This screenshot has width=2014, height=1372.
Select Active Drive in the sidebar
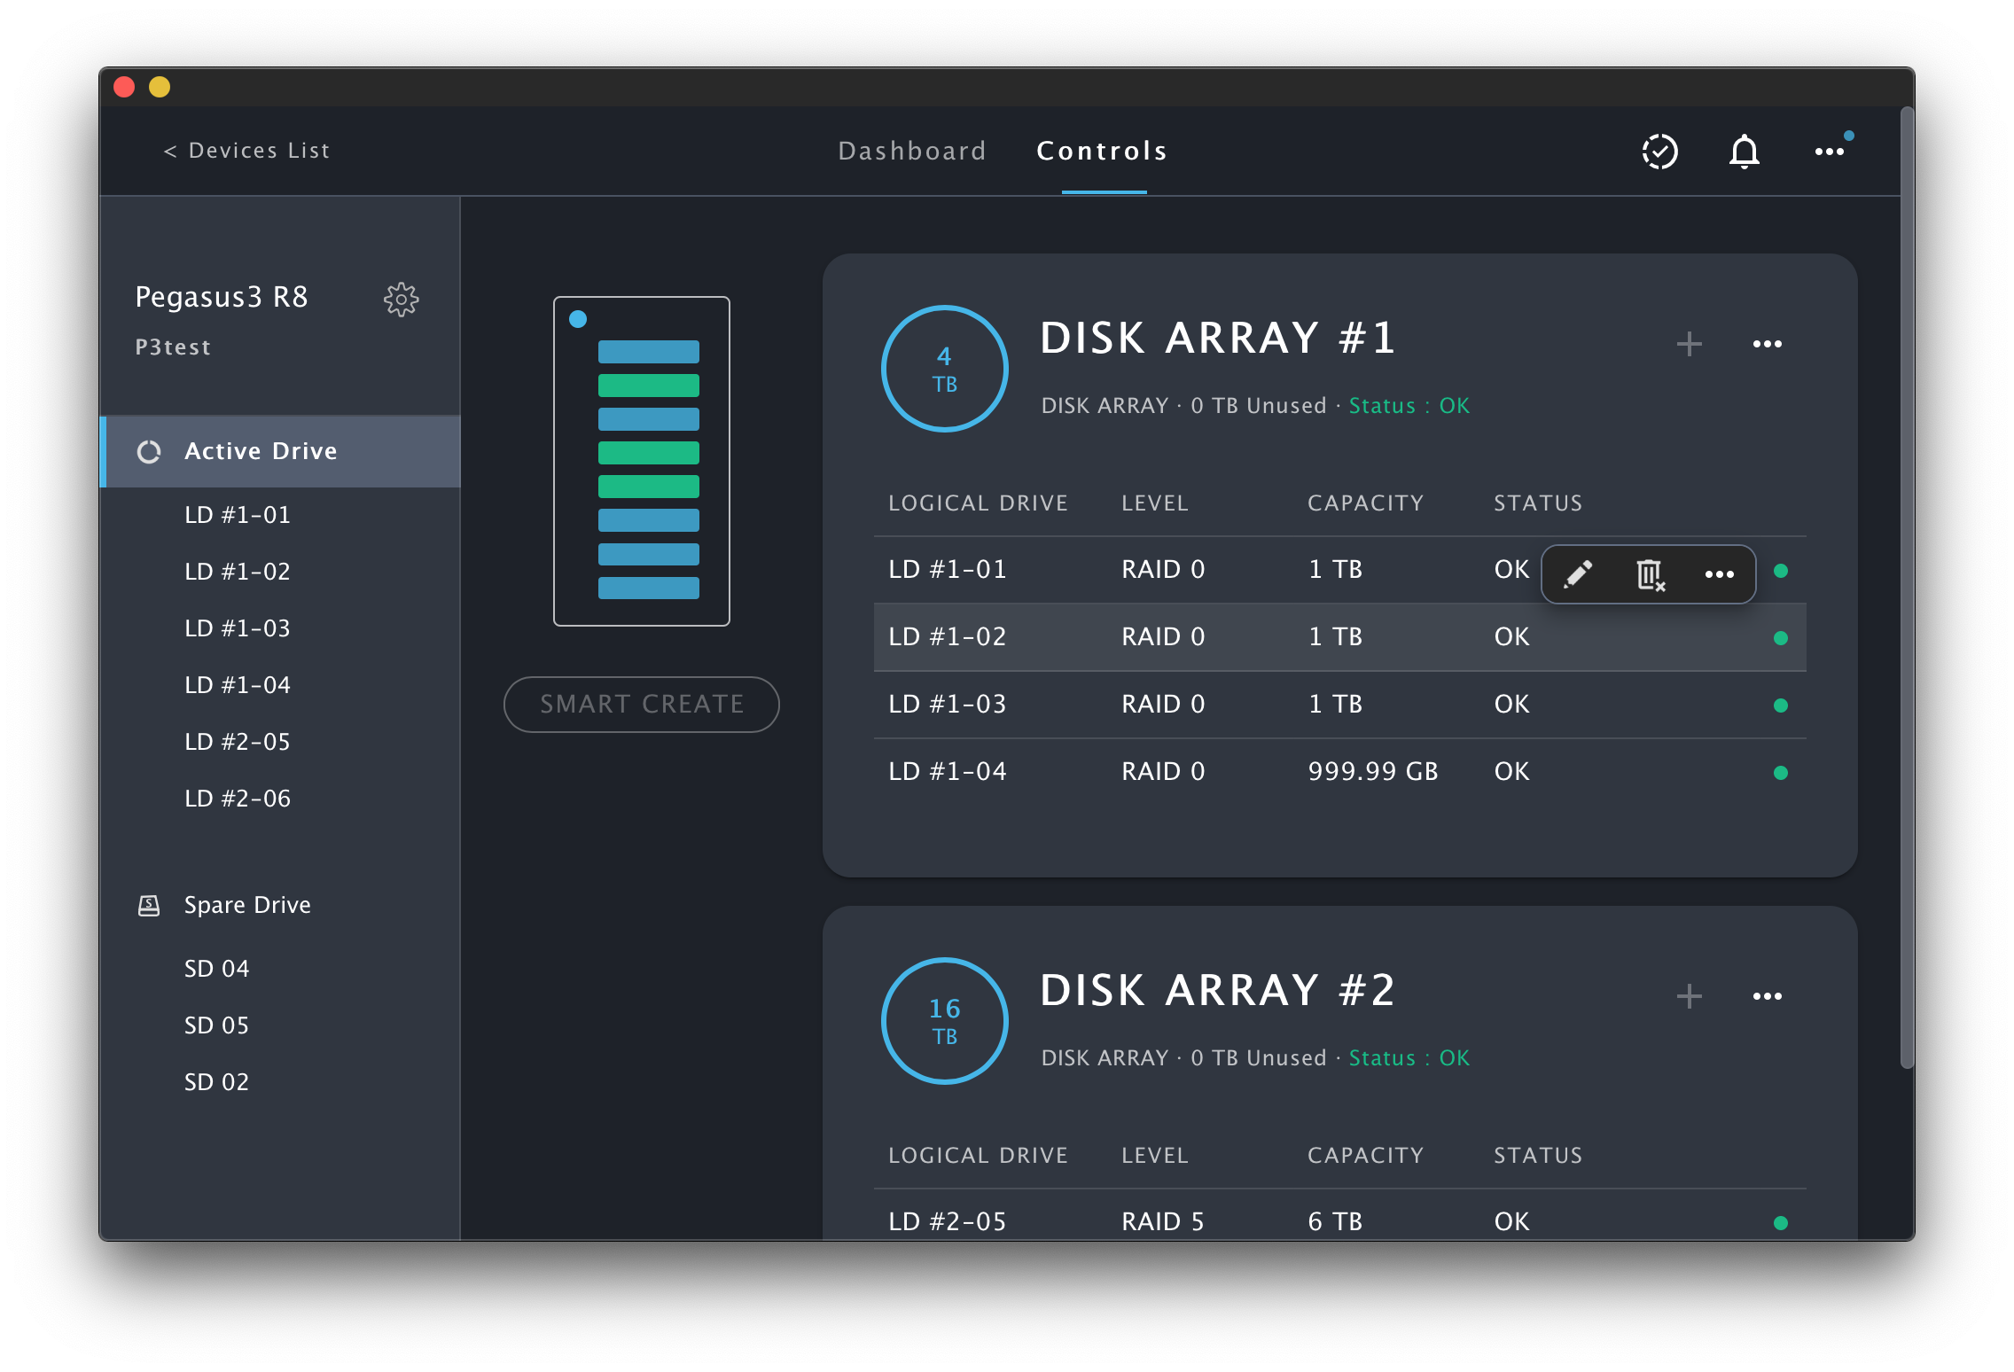(282, 451)
